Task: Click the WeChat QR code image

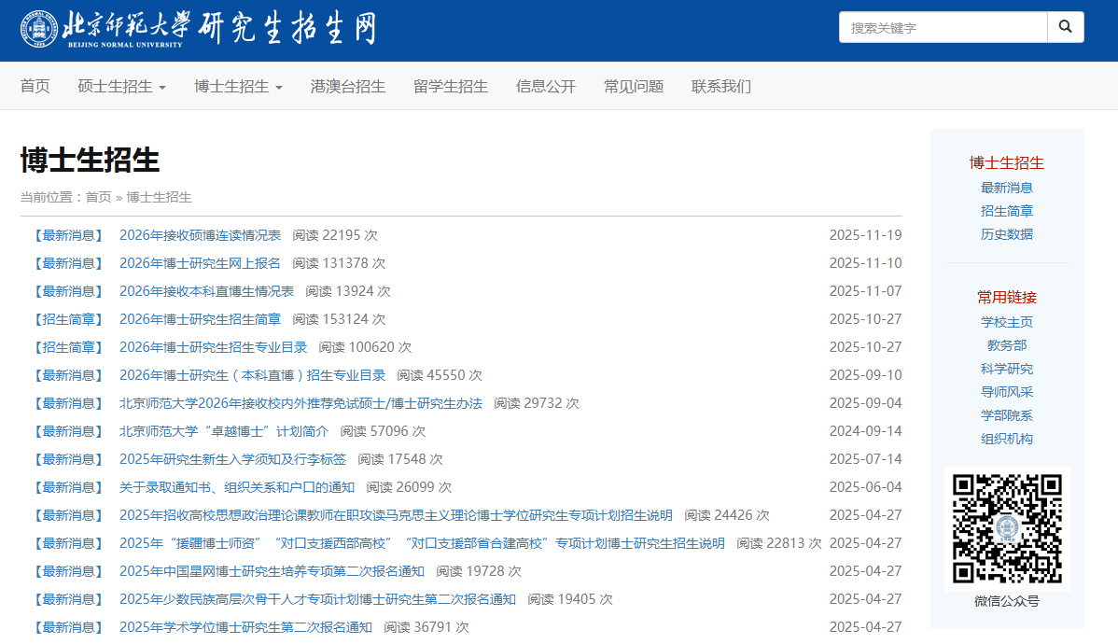Action: pyautogui.click(x=1007, y=528)
